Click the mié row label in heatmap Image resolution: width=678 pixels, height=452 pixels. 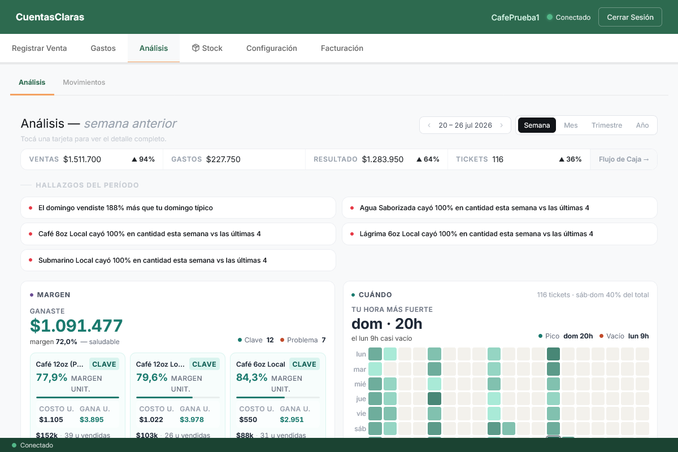(360, 384)
